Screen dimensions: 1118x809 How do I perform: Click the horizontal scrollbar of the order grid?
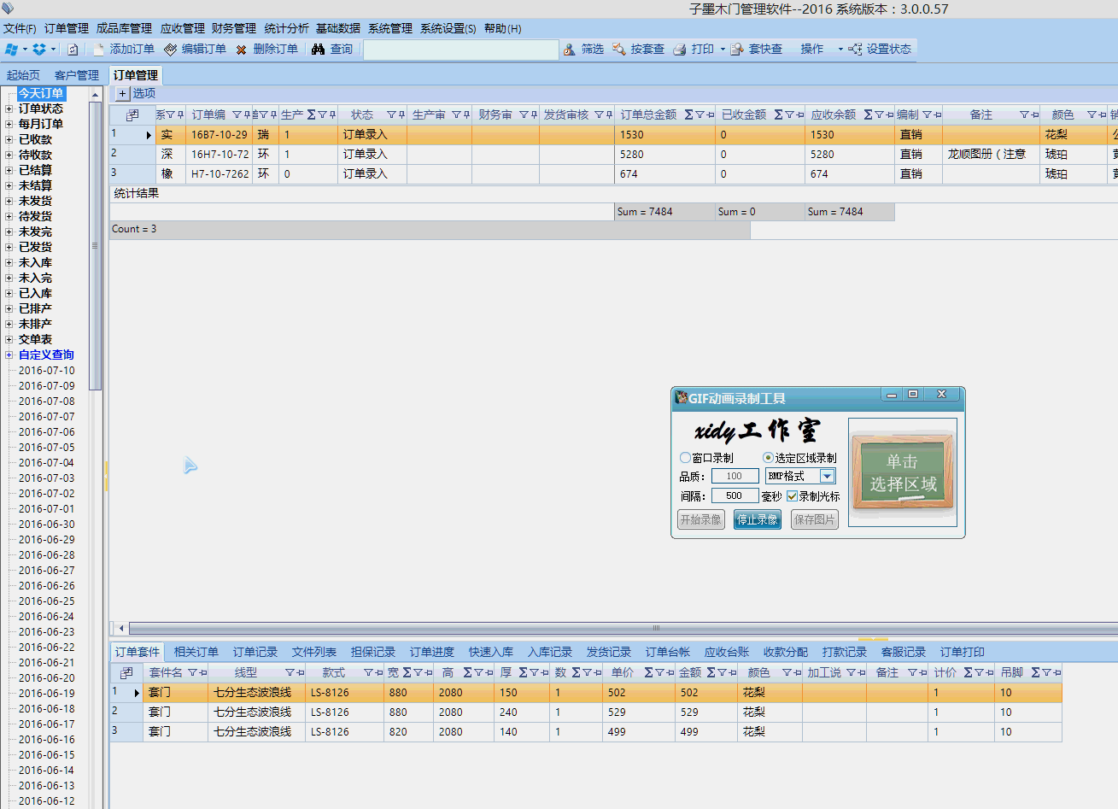pos(598,628)
